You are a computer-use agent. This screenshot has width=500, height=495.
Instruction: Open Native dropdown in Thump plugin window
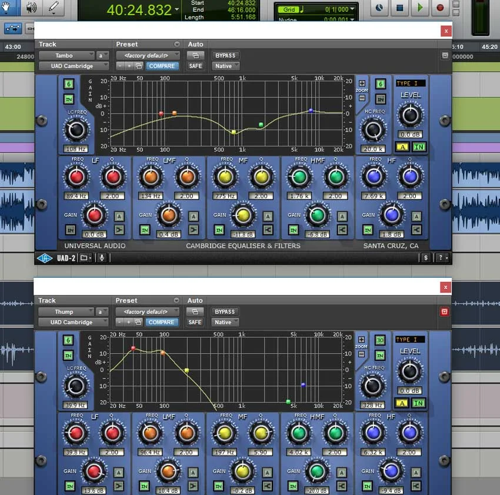point(225,323)
